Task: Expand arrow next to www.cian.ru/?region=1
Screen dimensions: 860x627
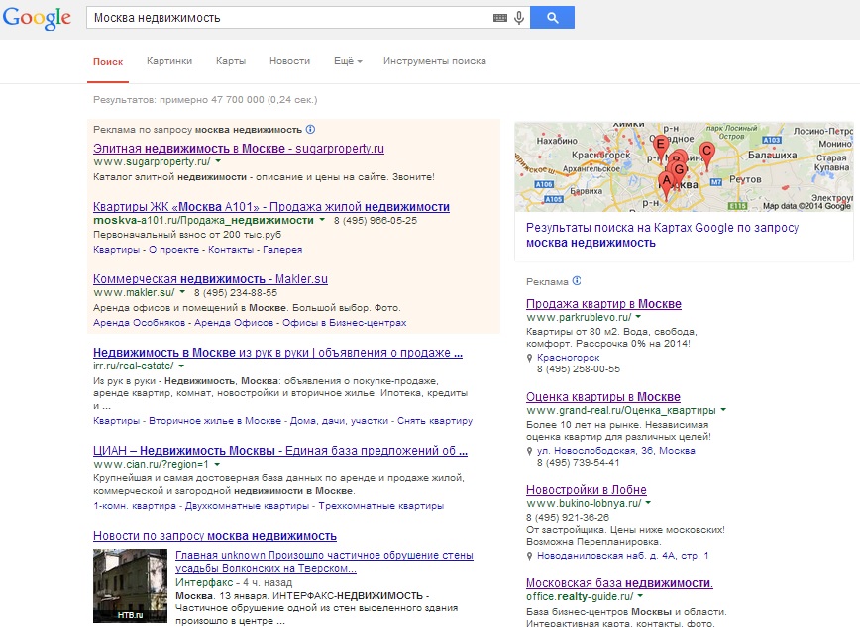Action: pos(217,465)
